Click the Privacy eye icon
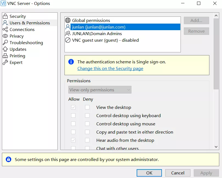Image resolution: width=222 pixels, height=178 pixels. coord(5,36)
